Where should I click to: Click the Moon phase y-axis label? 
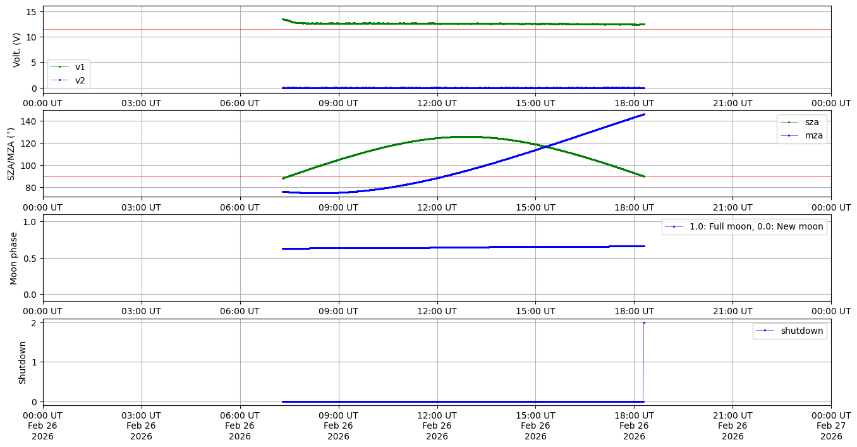click(x=14, y=257)
